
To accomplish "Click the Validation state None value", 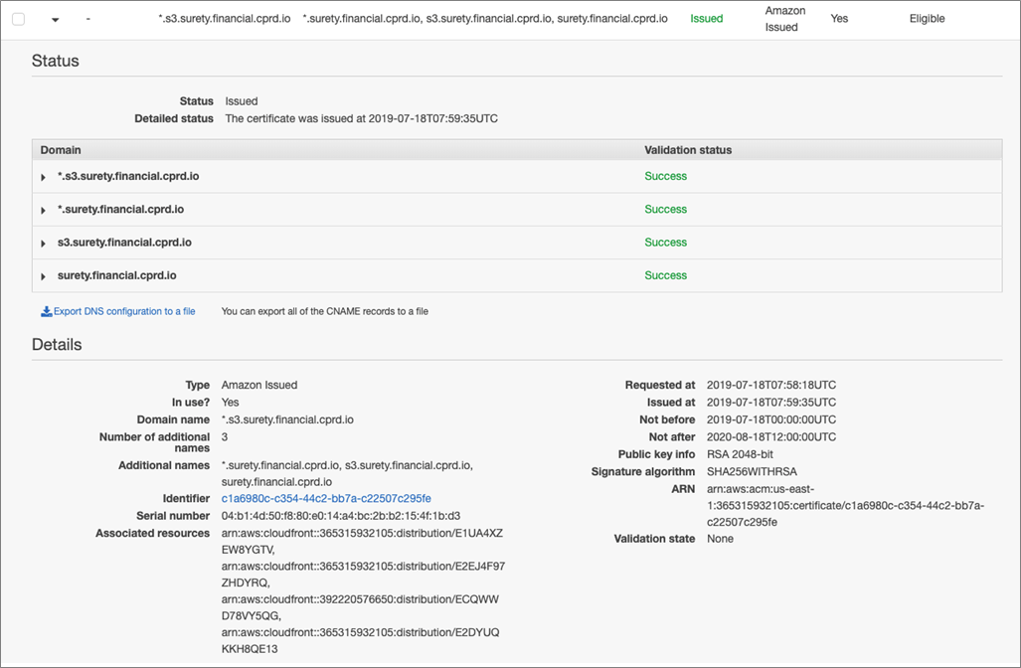I will pyautogui.click(x=720, y=539).
